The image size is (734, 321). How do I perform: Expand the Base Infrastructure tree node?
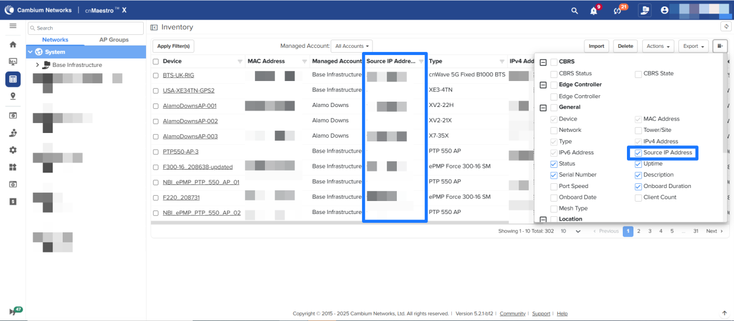(37, 65)
